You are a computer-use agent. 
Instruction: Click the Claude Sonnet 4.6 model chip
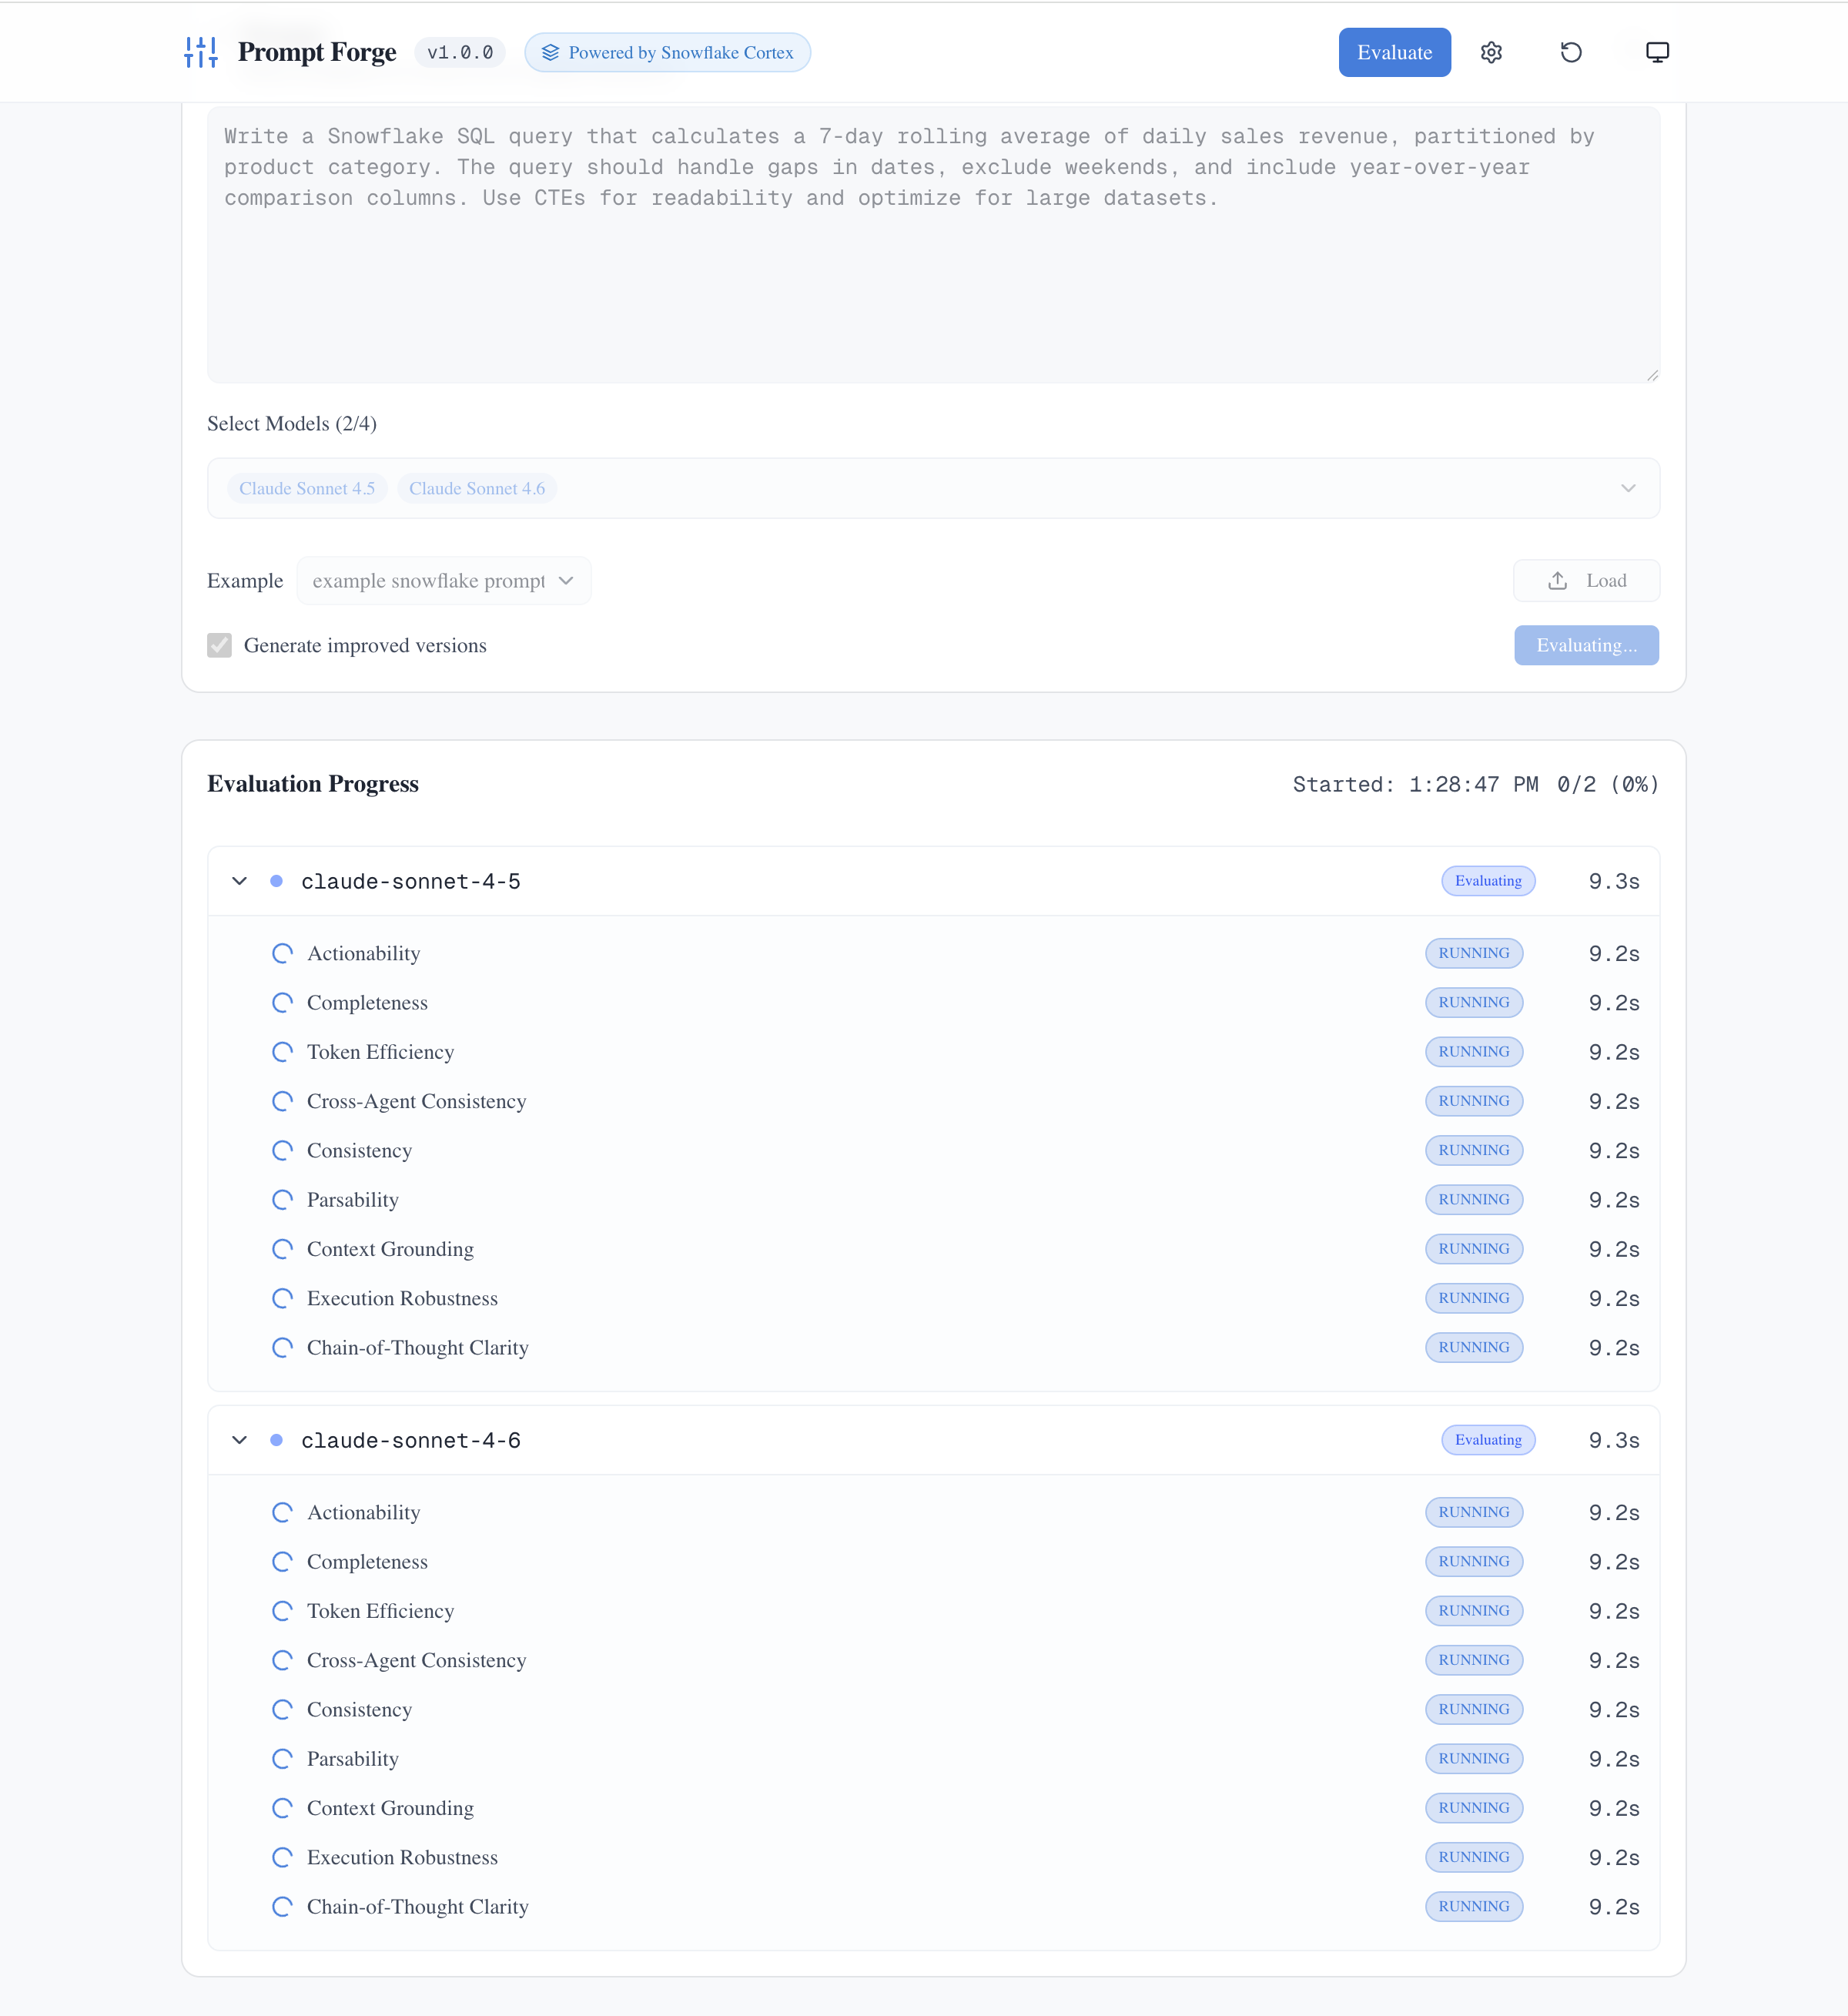pos(477,488)
